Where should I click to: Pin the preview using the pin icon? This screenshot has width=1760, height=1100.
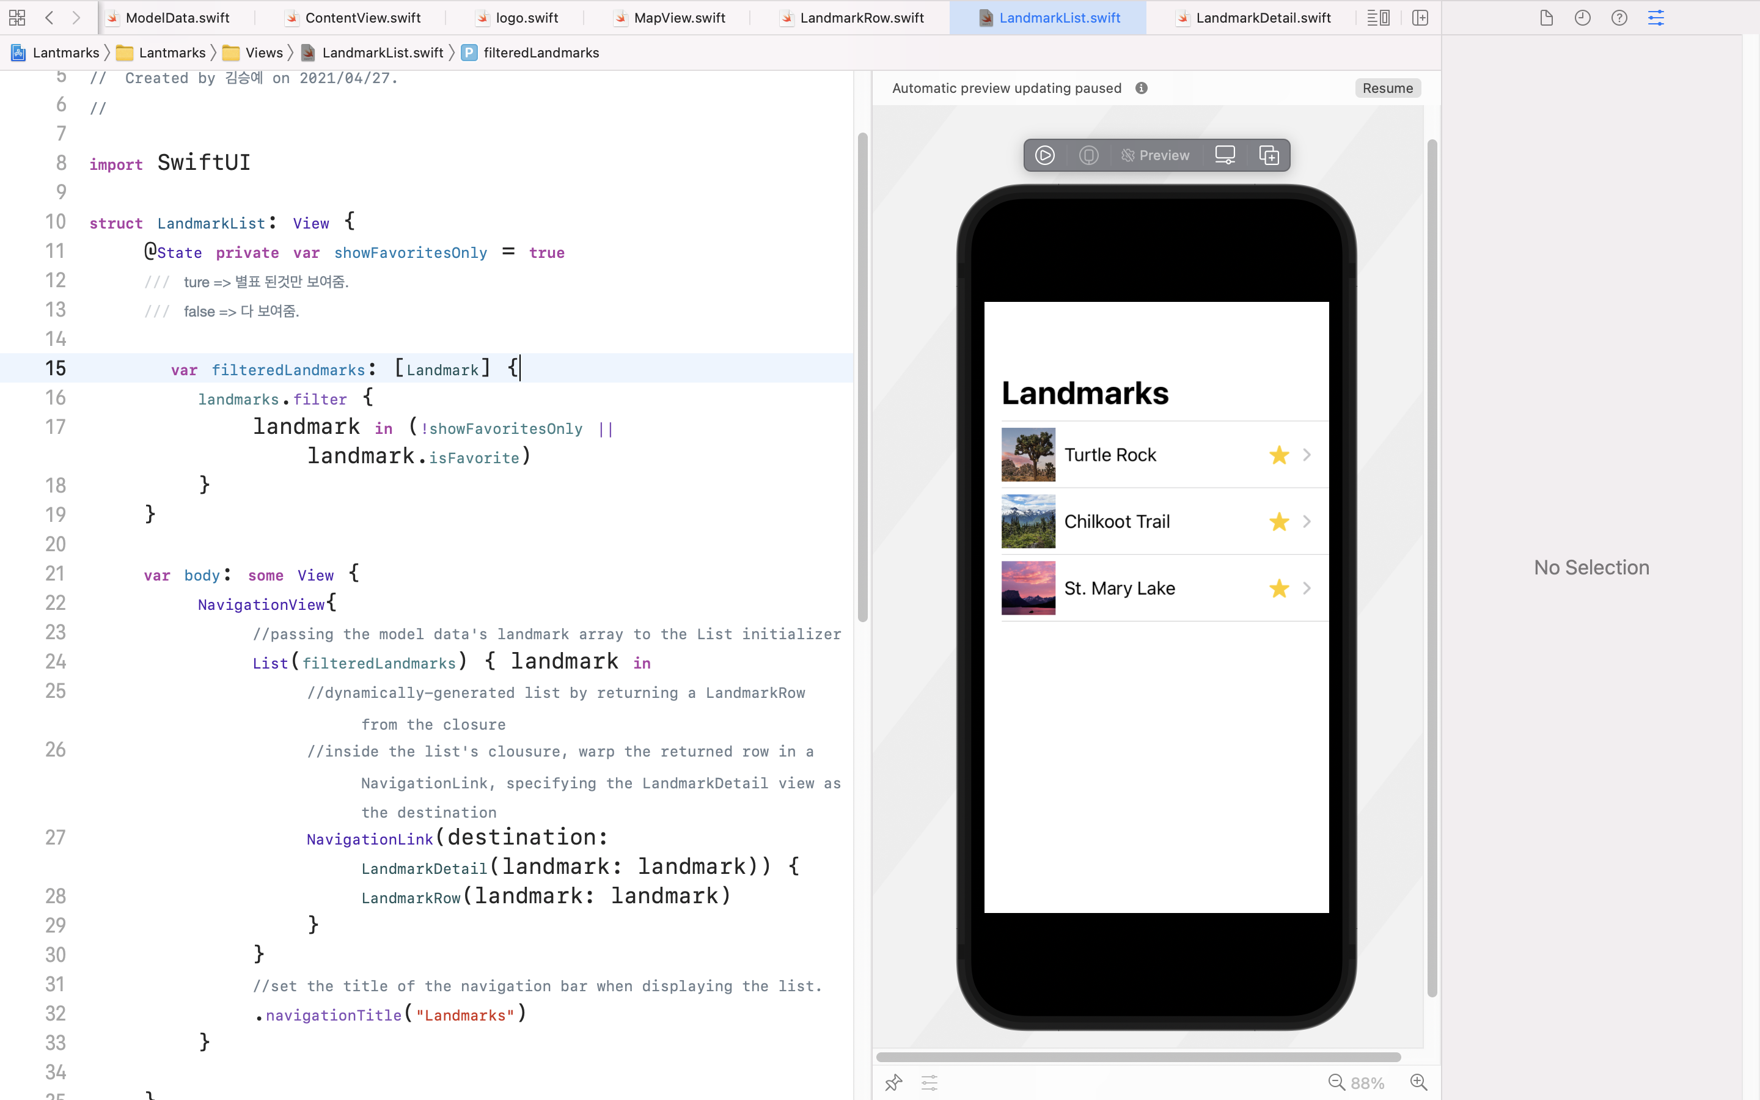coord(893,1082)
